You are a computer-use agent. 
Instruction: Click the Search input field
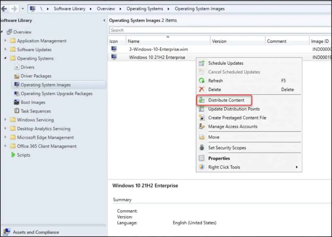220,30
